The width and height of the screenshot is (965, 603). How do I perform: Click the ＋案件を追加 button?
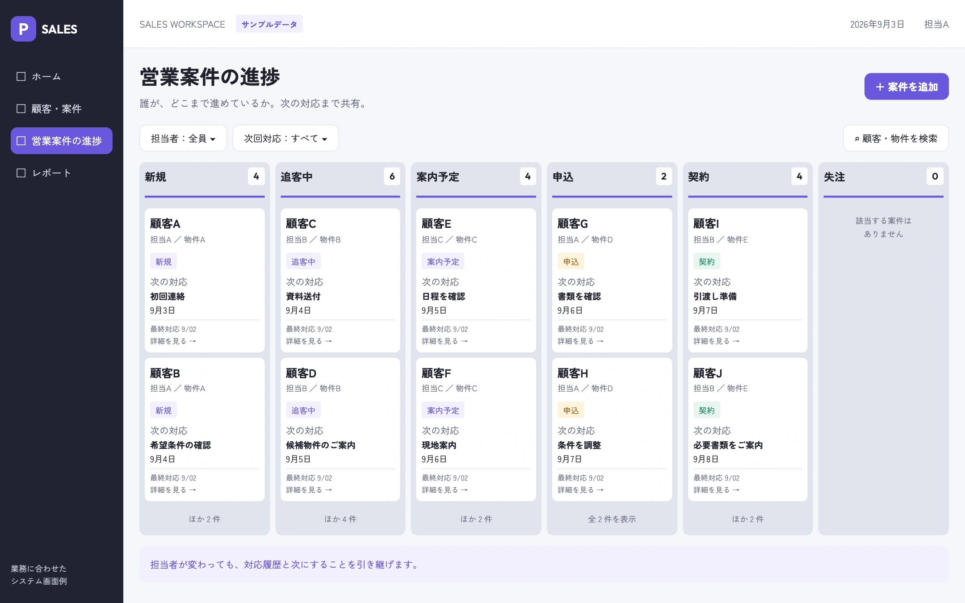pyautogui.click(x=906, y=87)
